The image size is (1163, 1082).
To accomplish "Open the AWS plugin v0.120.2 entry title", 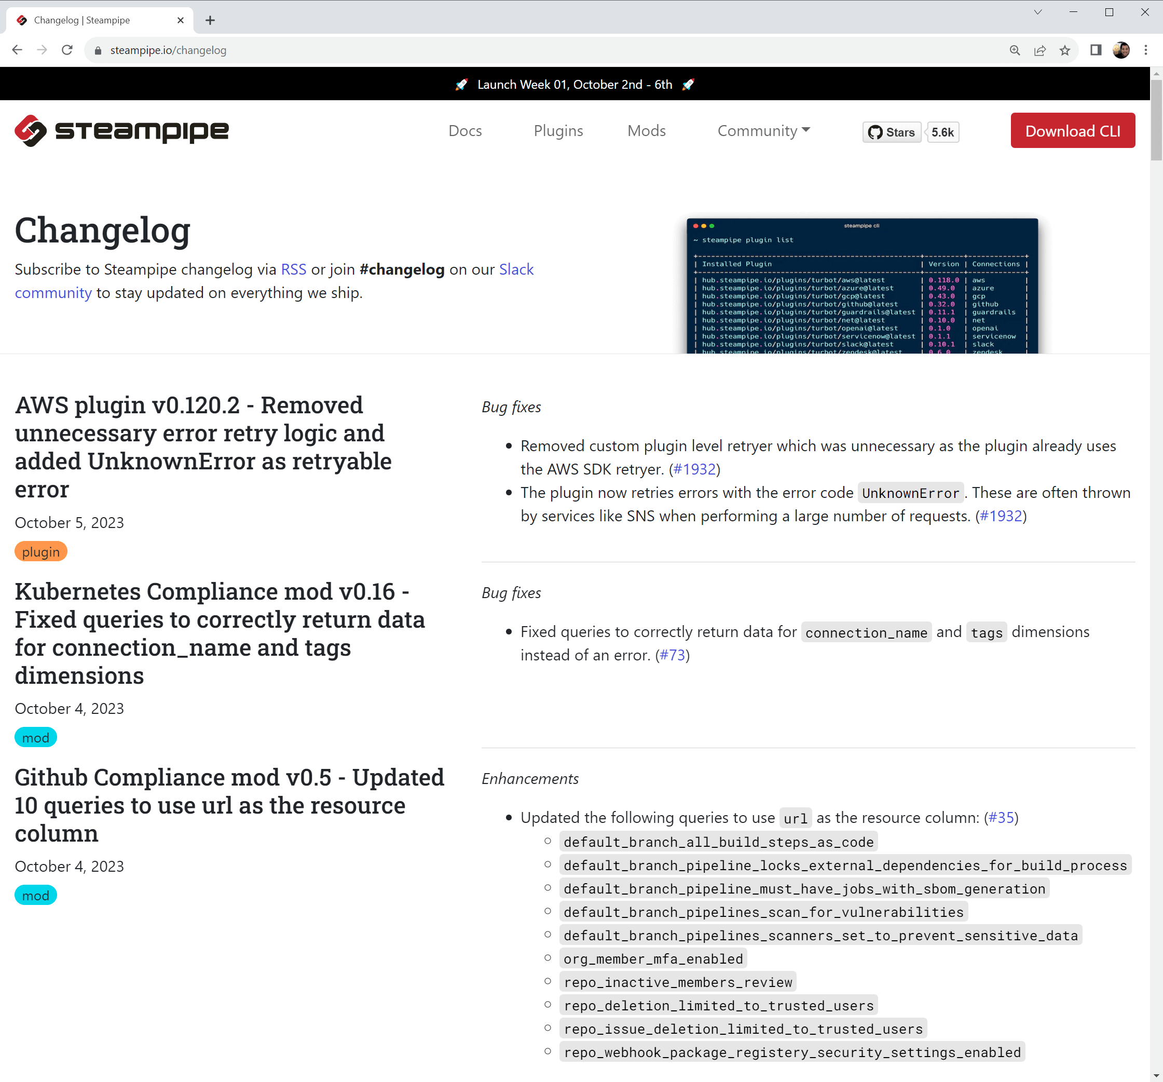I will click(x=203, y=447).
